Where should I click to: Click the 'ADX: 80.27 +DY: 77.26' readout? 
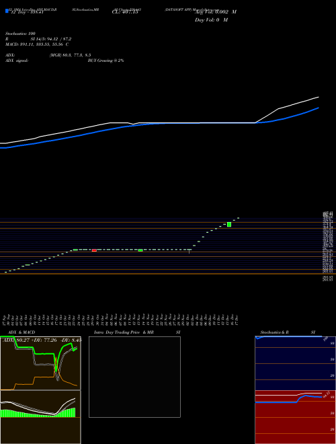pos(30,340)
